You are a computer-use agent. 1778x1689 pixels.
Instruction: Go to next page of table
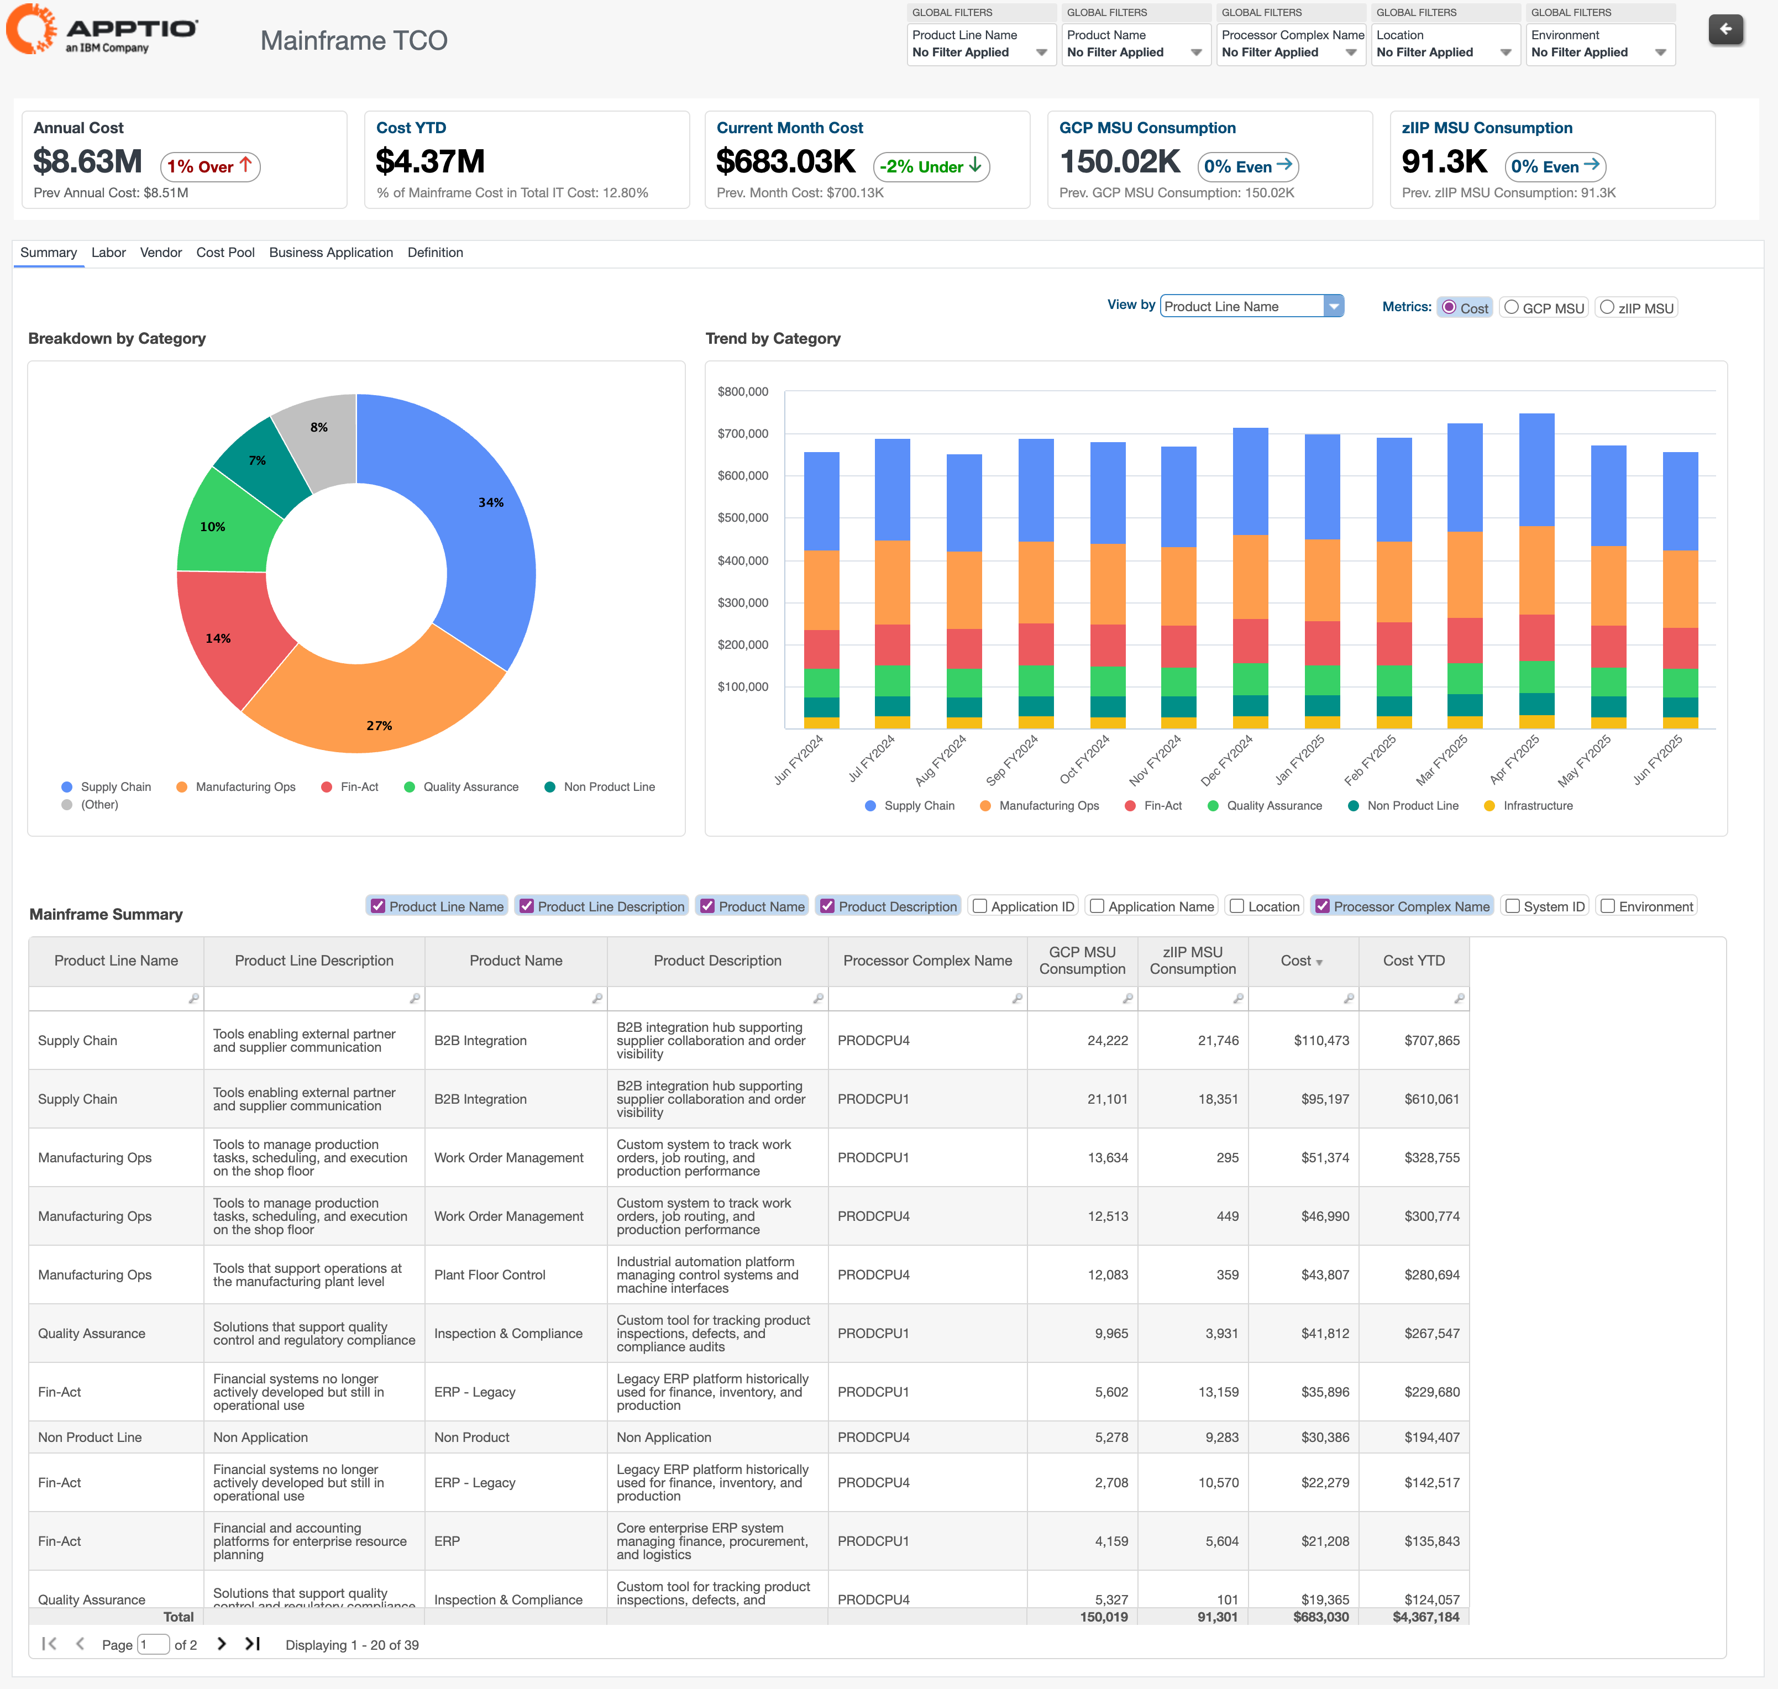pos(222,1644)
